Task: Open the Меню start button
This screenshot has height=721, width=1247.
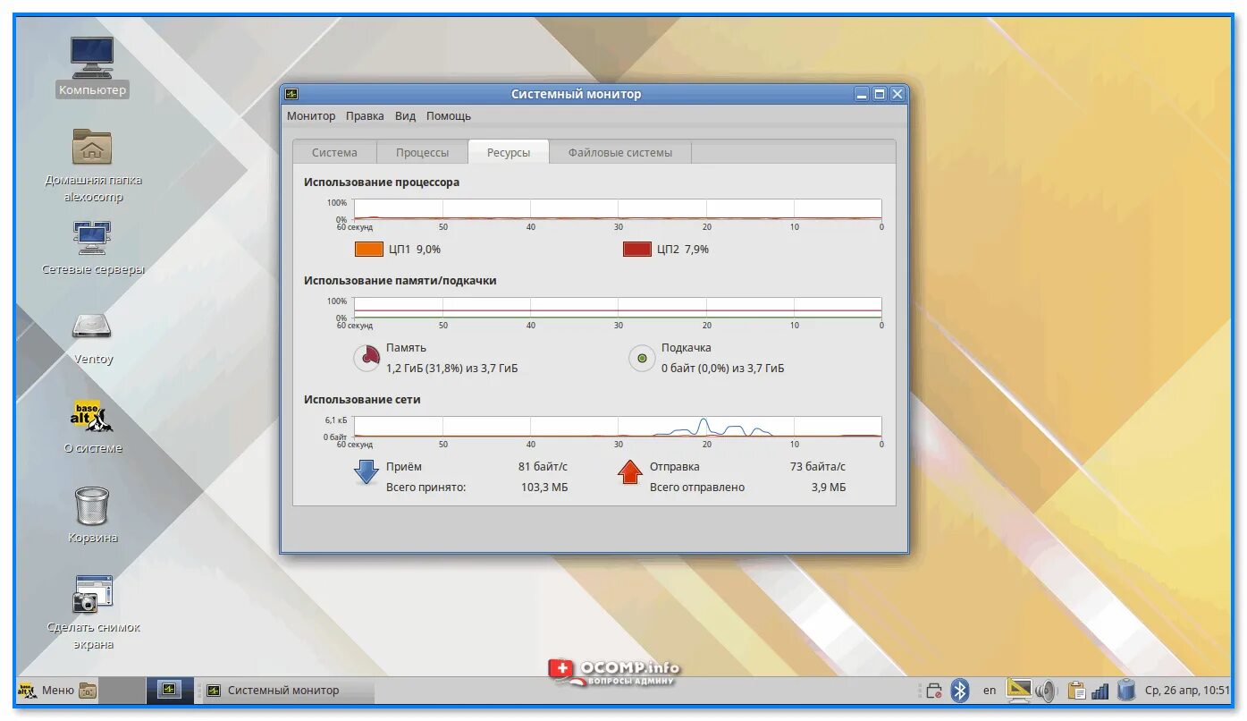Action: tap(46, 691)
